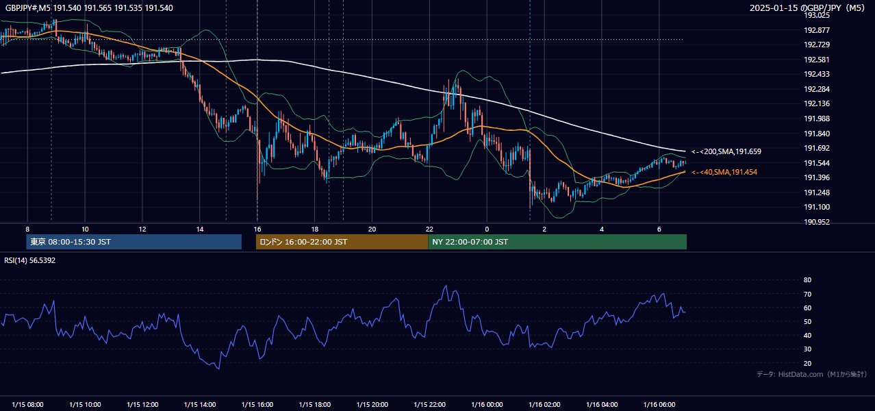This screenshot has width=875, height=411.
Task: Click price axis label 191.840
Action: 817,134
